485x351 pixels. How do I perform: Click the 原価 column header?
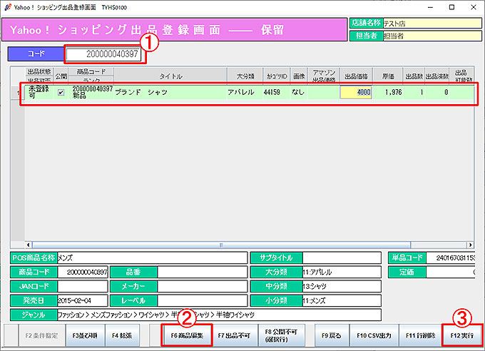(389, 76)
